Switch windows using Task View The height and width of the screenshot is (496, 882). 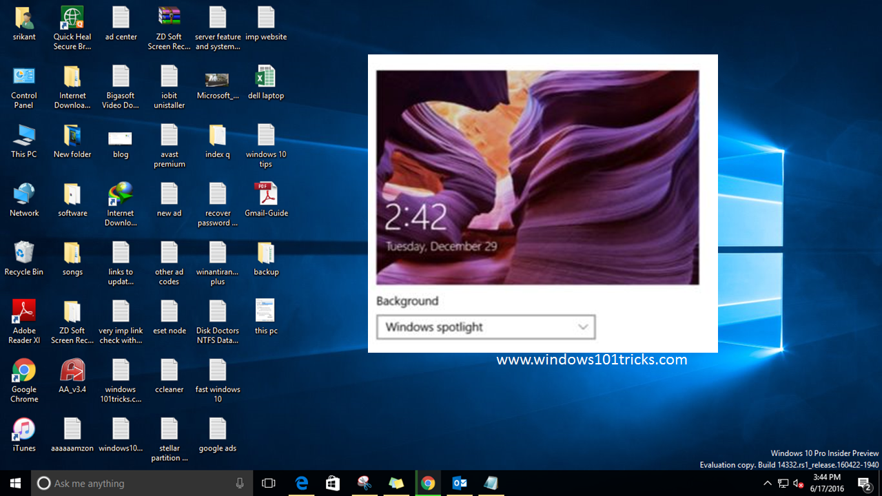pos(269,482)
